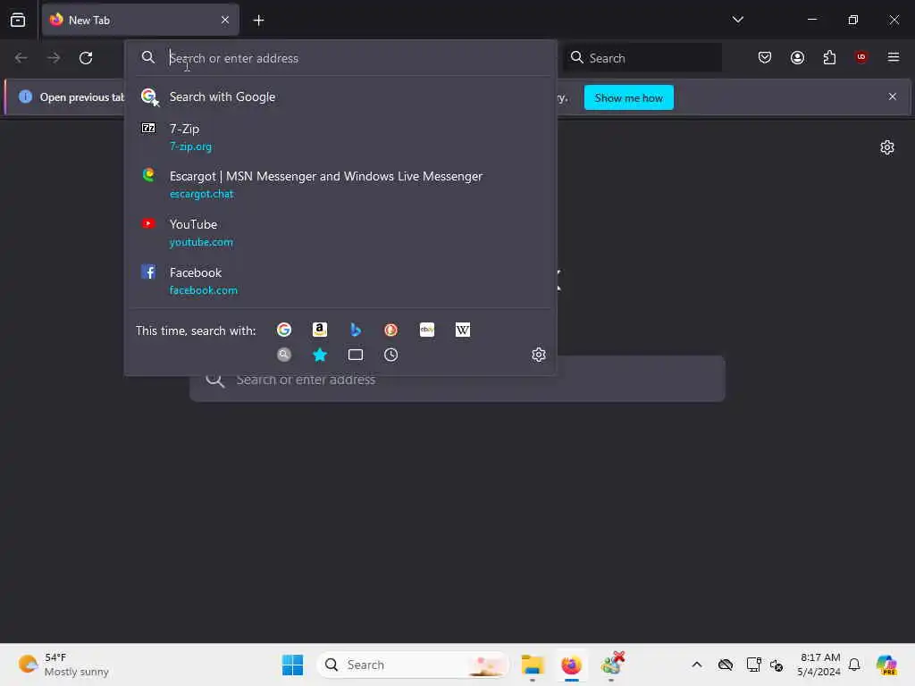Search this time with Wikipedia
The height and width of the screenshot is (686, 915).
point(463,330)
